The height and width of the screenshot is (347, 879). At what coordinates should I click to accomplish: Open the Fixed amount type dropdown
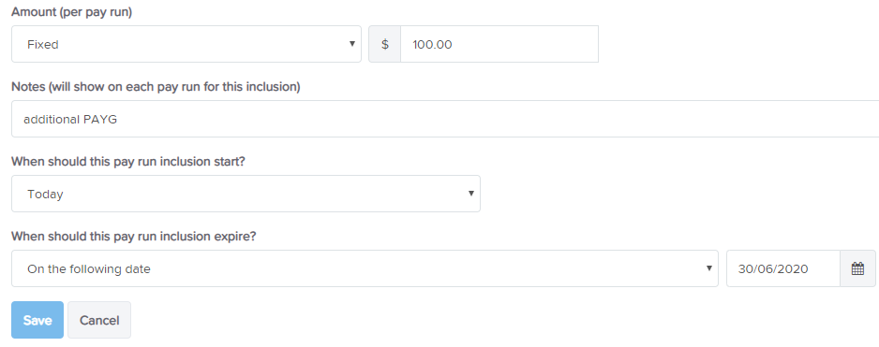coord(186,44)
